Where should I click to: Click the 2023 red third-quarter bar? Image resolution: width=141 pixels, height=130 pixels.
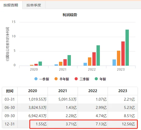pyautogui.click(x=123, y=54)
